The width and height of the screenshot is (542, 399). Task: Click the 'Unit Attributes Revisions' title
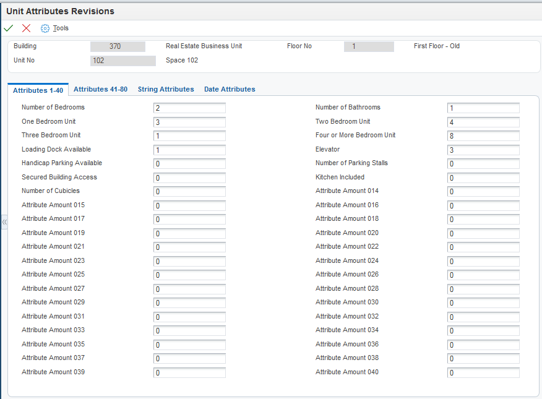pos(60,11)
